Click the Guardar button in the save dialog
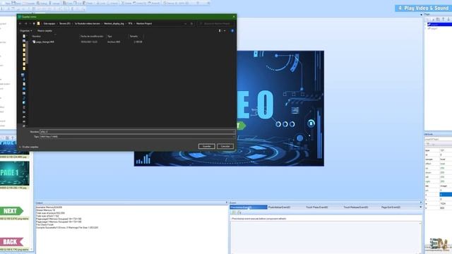This screenshot has height=254, width=452. point(207,146)
